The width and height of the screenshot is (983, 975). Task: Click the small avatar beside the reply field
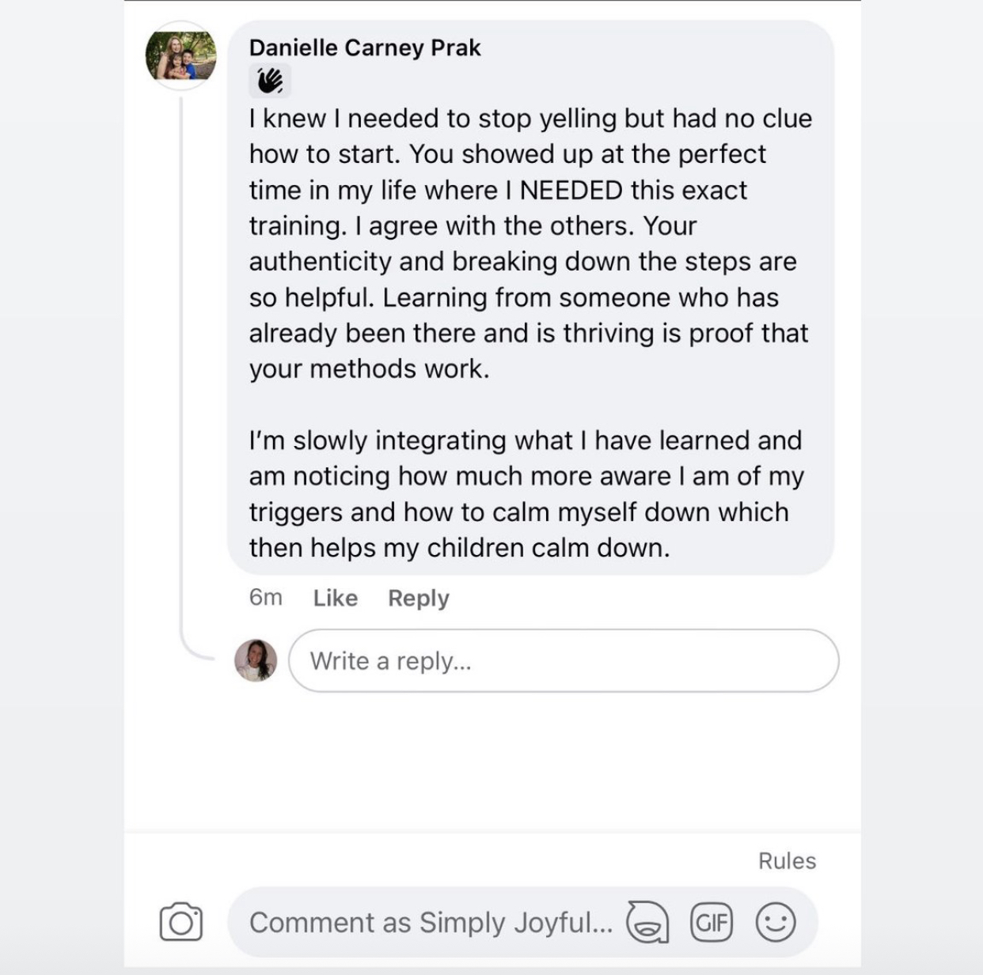click(256, 660)
